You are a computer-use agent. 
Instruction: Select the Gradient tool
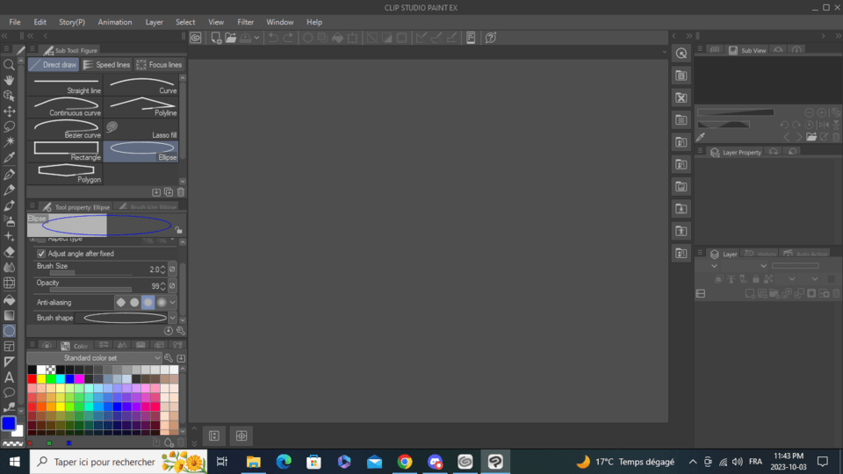9,315
